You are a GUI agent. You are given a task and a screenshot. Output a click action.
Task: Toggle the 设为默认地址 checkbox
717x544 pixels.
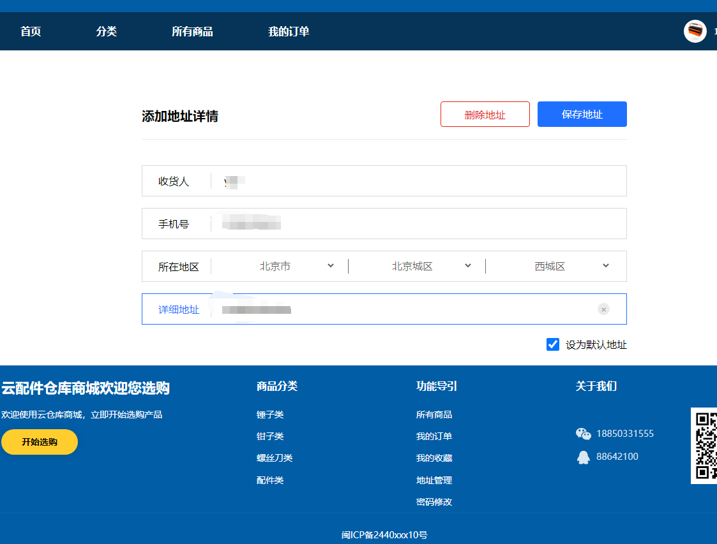point(553,344)
